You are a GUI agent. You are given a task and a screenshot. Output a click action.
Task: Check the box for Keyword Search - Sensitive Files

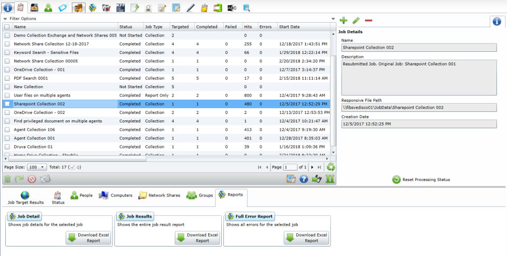7,52
